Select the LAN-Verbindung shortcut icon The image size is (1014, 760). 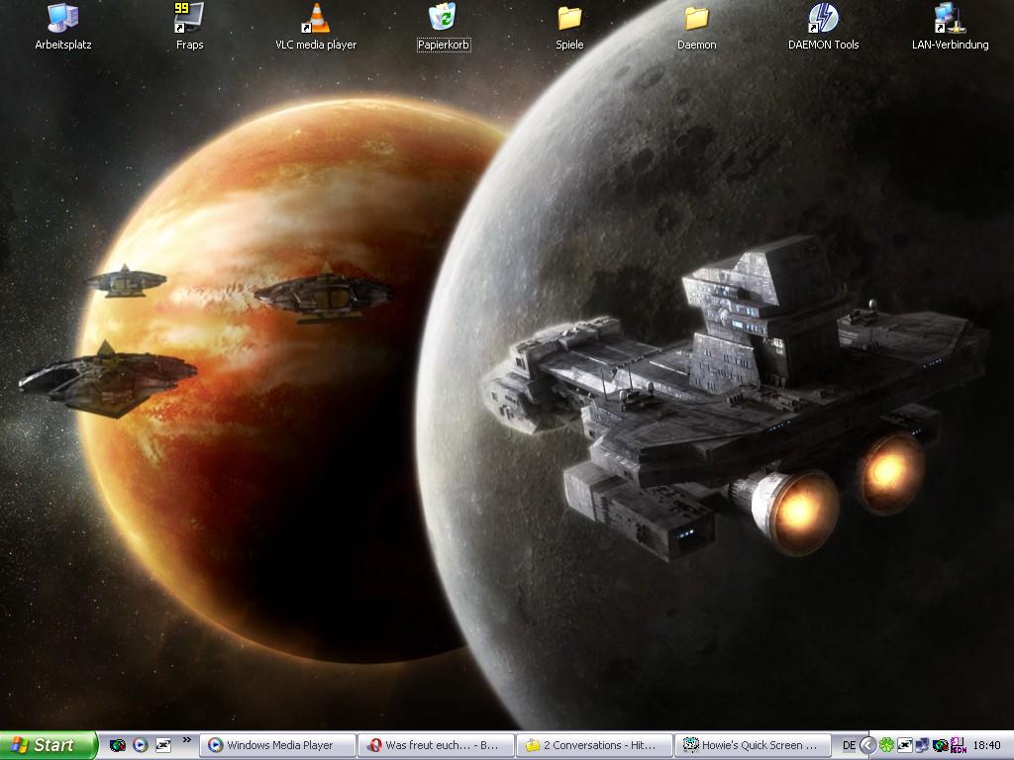coord(950,27)
